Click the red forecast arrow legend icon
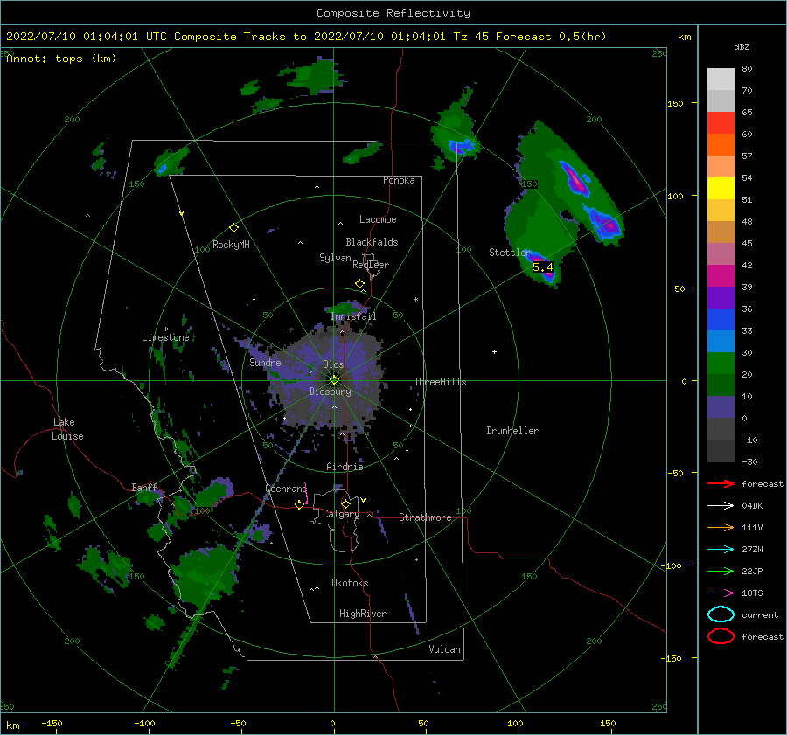Viewport: 787px width, 735px height. [x=721, y=484]
